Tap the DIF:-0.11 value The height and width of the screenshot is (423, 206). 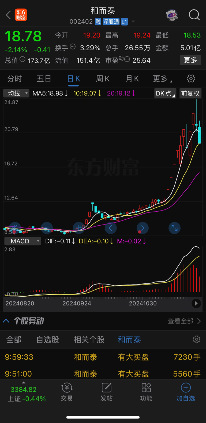[60, 241]
